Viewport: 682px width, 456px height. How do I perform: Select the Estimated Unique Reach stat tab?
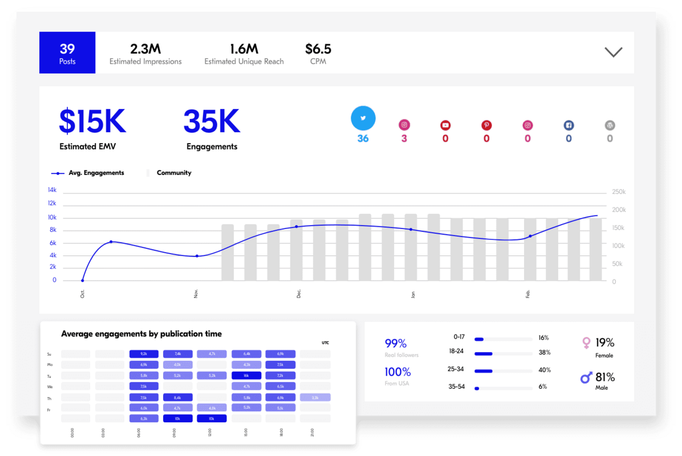[244, 54]
